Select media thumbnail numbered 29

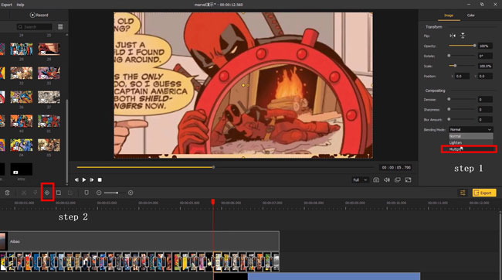49,50
